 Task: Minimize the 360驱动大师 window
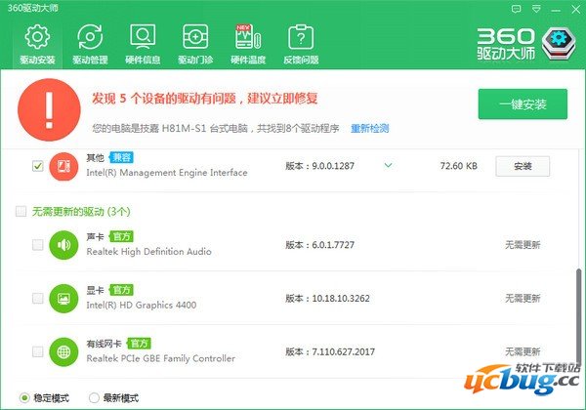pyautogui.click(x=556, y=10)
